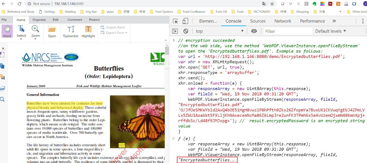Open the Default levels dropdown
The image size is (367, 163).
click(331, 31)
